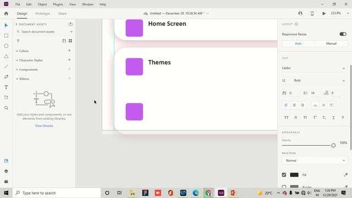Image resolution: width=352 pixels, height=198 pixels.
Task: Switch assets to list view
Action: pyautogui.click(x=64, y=41)
